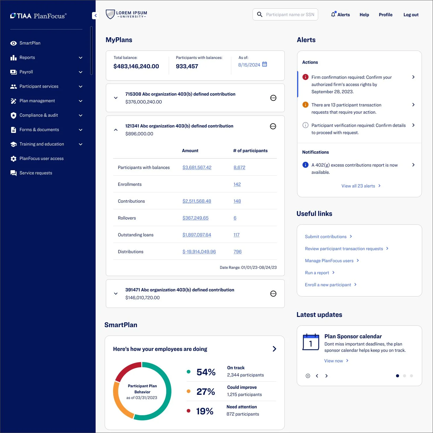Viewport: 433px width, 433px height.
Task: Click the Plan management pencil icon
Action: point(14,101)
